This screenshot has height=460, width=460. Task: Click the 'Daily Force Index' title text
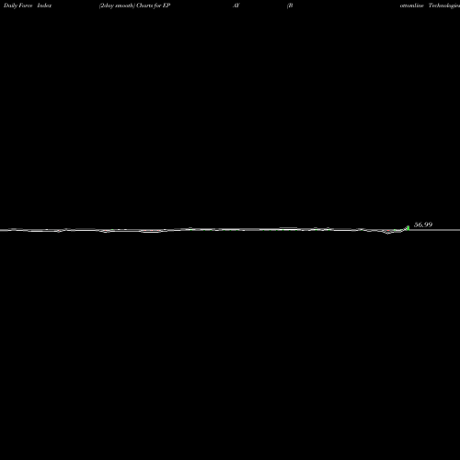[28, 6]
